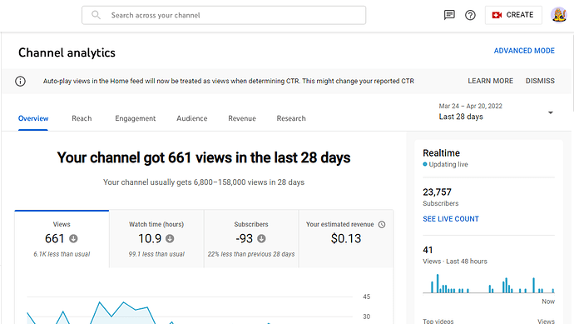This screenshot has width=574, height=324.
Task: Click the 'Mar 24 – Apr 20, 2022' date text
Action: point(470,106)
